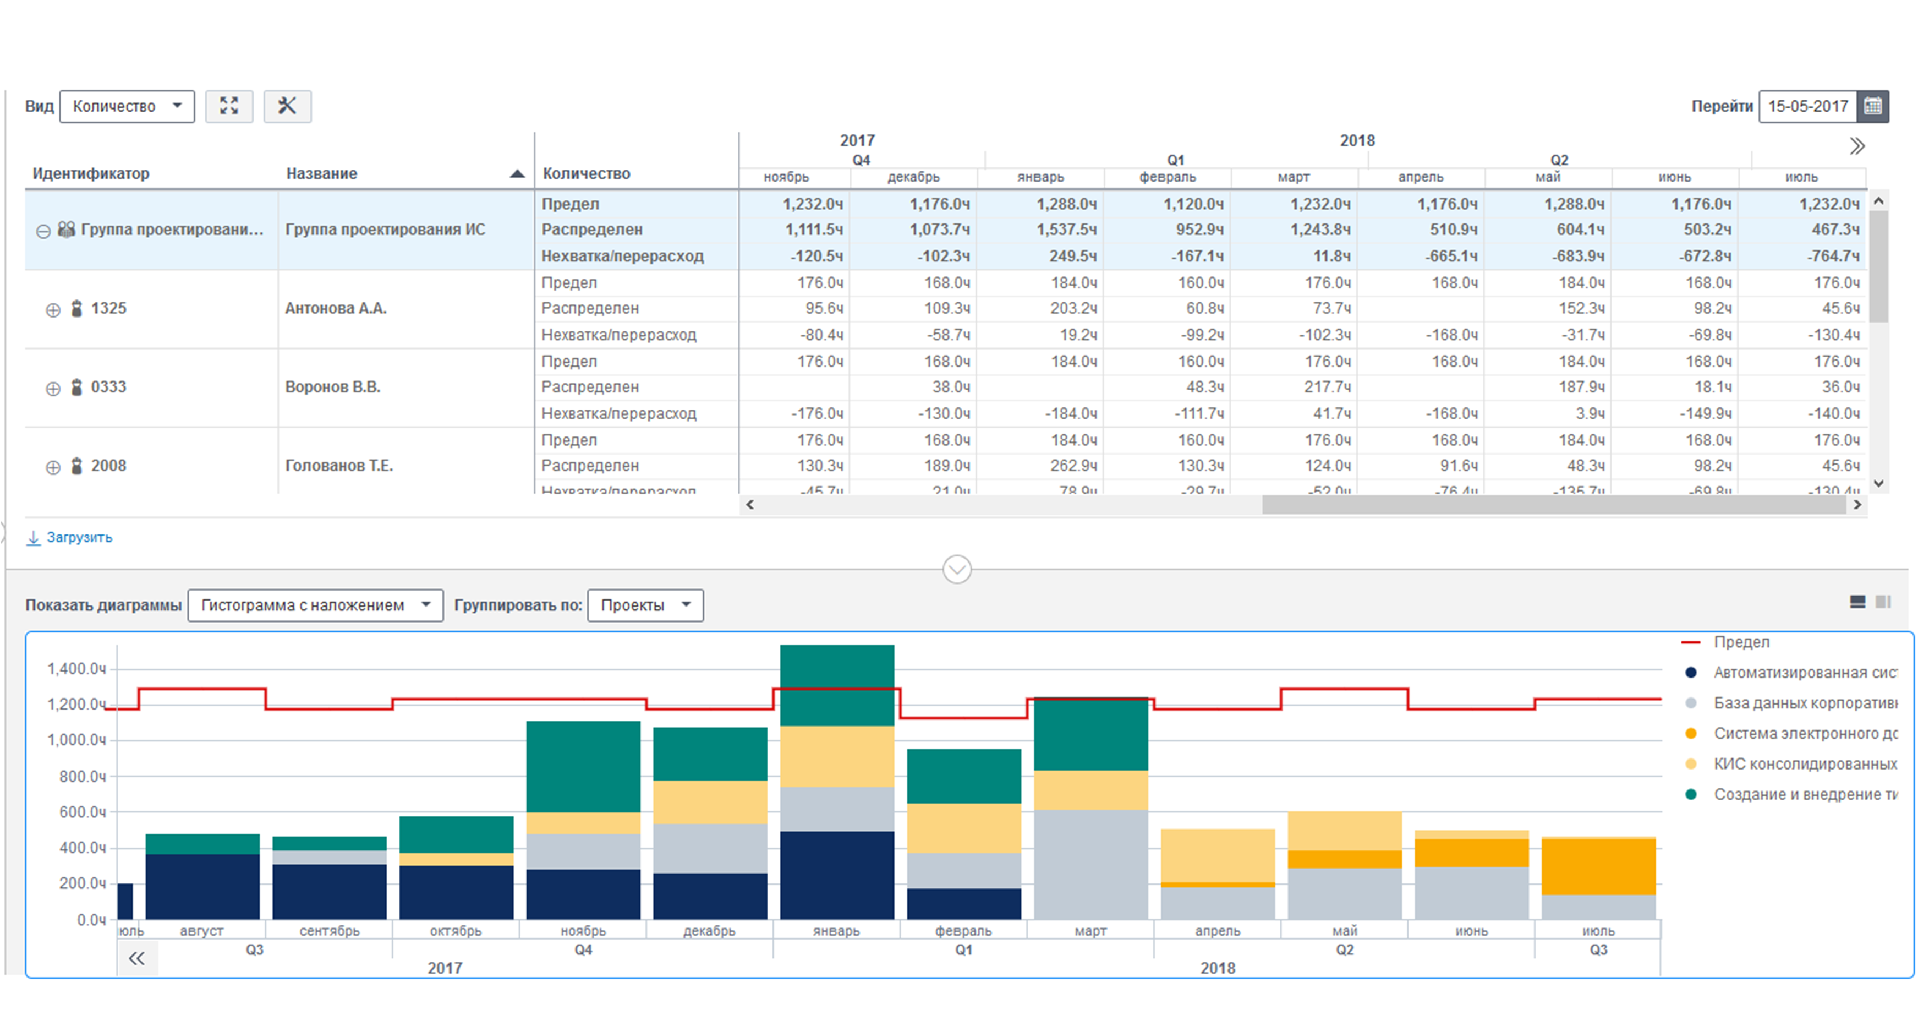The height and width of the screenshot is (1015, 1929).
Task: Toggle the Предел red line legend item
Action: point(1741,642)
